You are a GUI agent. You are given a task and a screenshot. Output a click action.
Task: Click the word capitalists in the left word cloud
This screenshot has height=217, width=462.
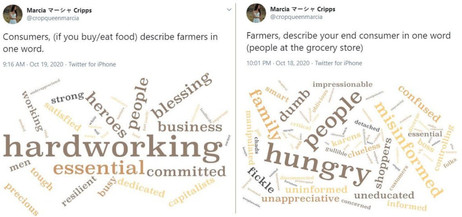tap(192, 192)
